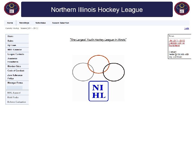The height and width of the screenshot is (146, 195).
Task: Open Academic Excellence sidebar link
Action: pyautogui.click(x=13, y=60)
